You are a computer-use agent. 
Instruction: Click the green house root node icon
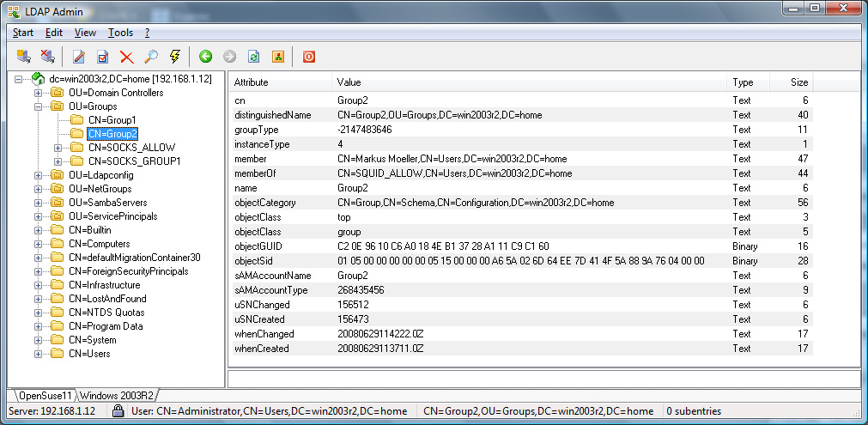coord(38,79)
